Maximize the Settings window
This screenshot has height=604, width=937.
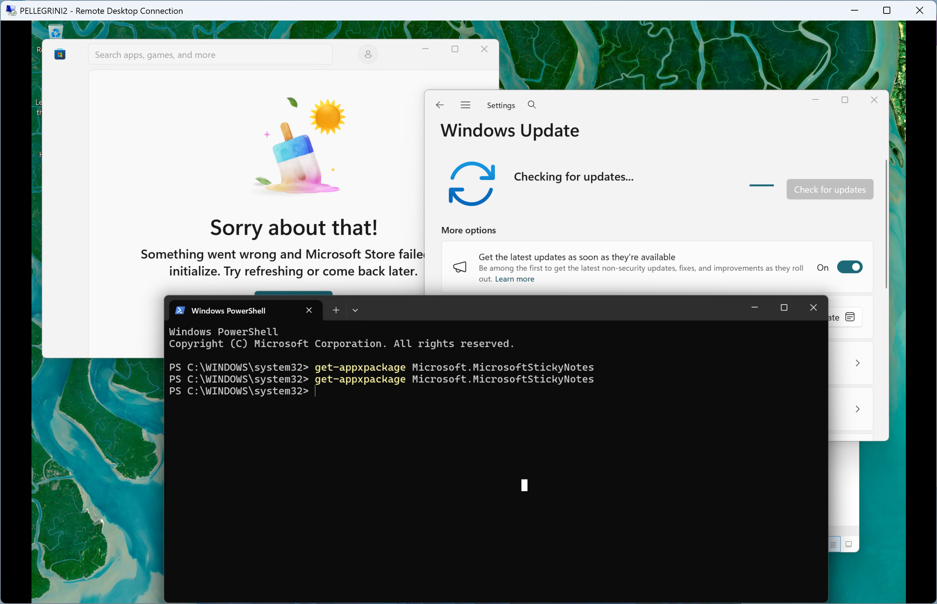844,100
